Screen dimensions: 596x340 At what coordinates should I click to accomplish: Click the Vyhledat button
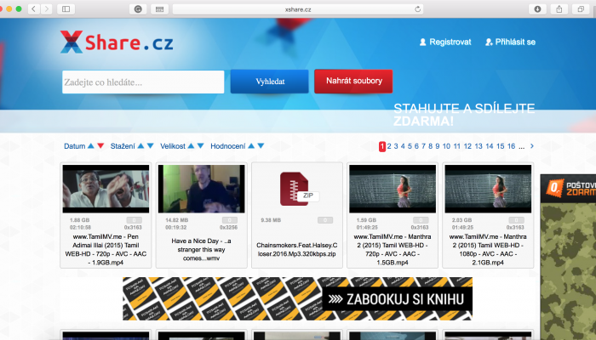[x=270, y=82]
